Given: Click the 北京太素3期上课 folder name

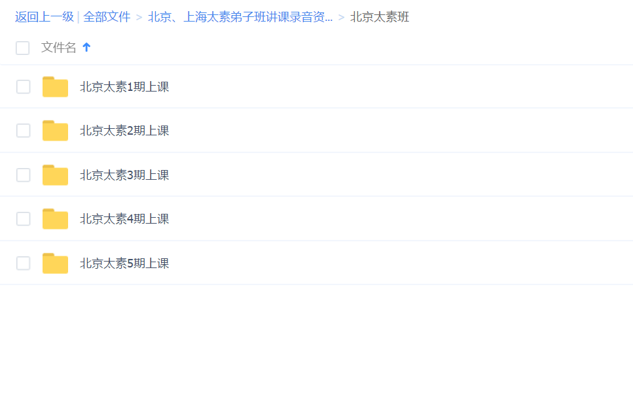Looking at the screenshot, I should click(124, 175).
